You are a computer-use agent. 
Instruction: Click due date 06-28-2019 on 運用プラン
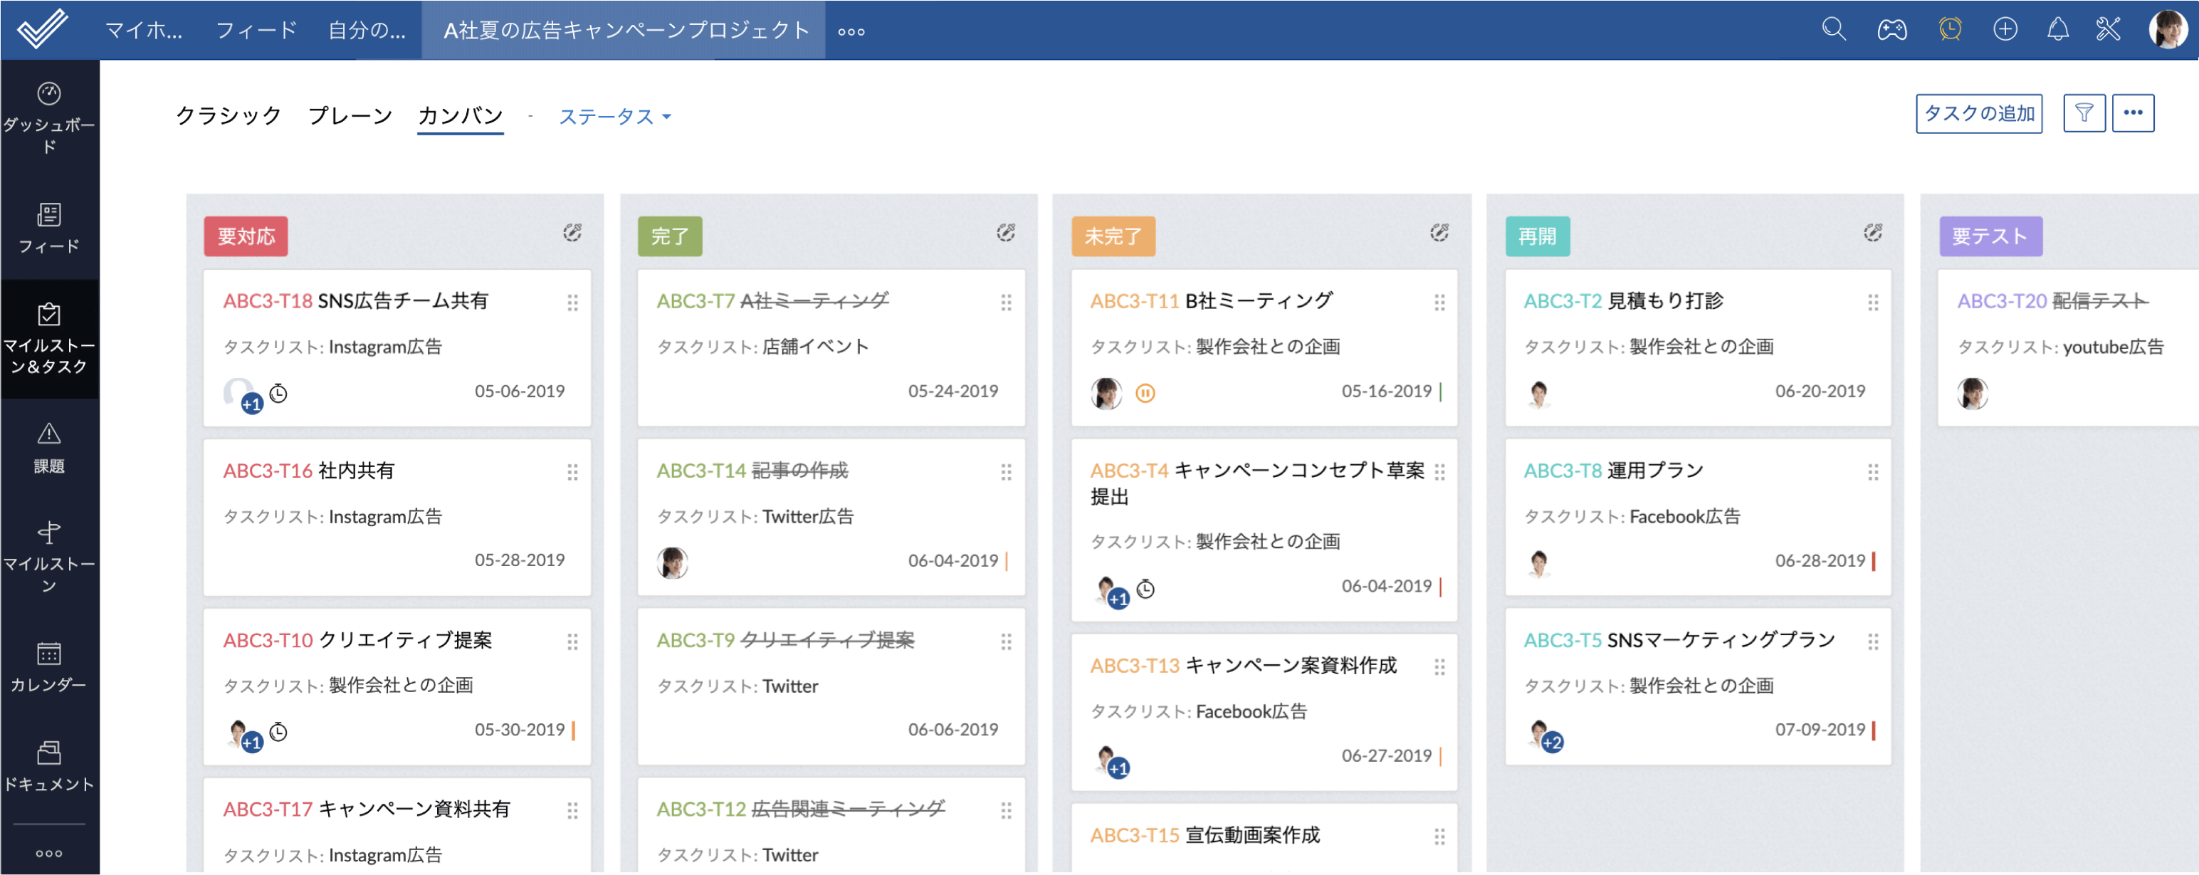pyautogui.click(x=1820, y=561)
